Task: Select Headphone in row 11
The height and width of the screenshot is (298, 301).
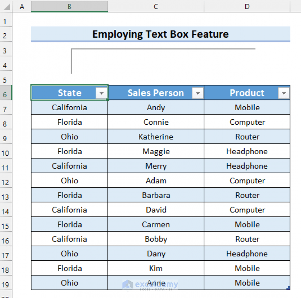Action: pyautogui.click(x=247, y=166)
